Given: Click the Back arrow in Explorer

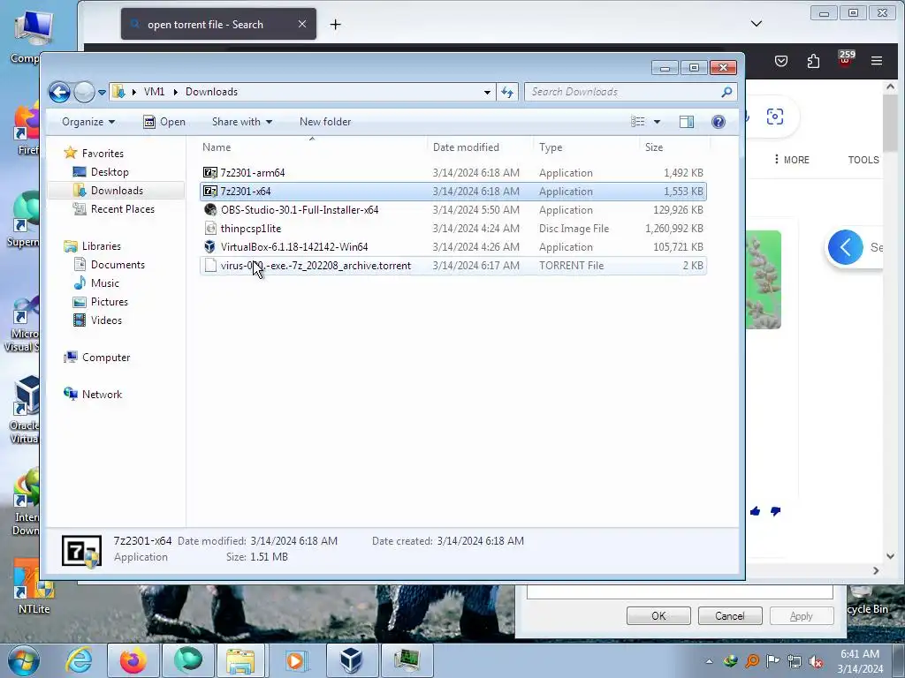Looking at the screenshot, I should tap(59, 92).
